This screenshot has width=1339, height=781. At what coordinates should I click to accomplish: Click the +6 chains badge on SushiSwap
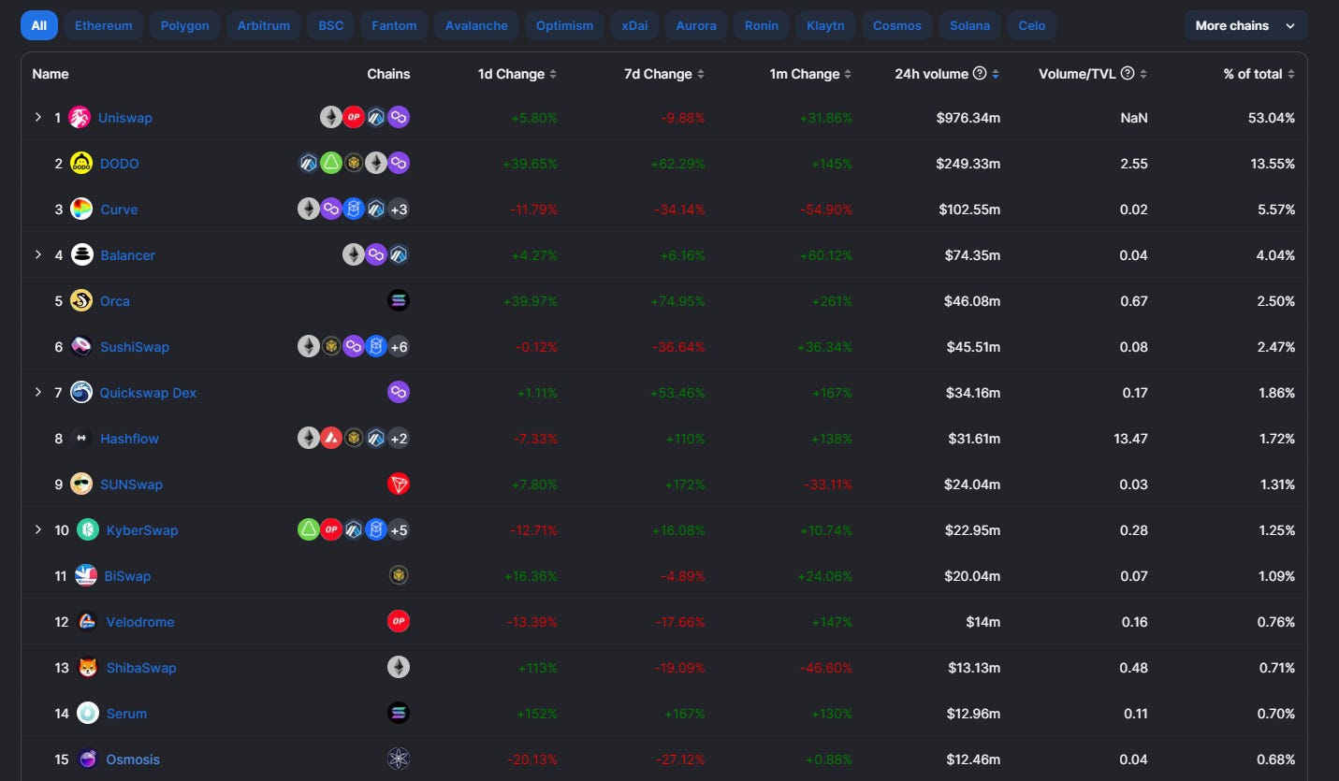click(x=399, y=346)
